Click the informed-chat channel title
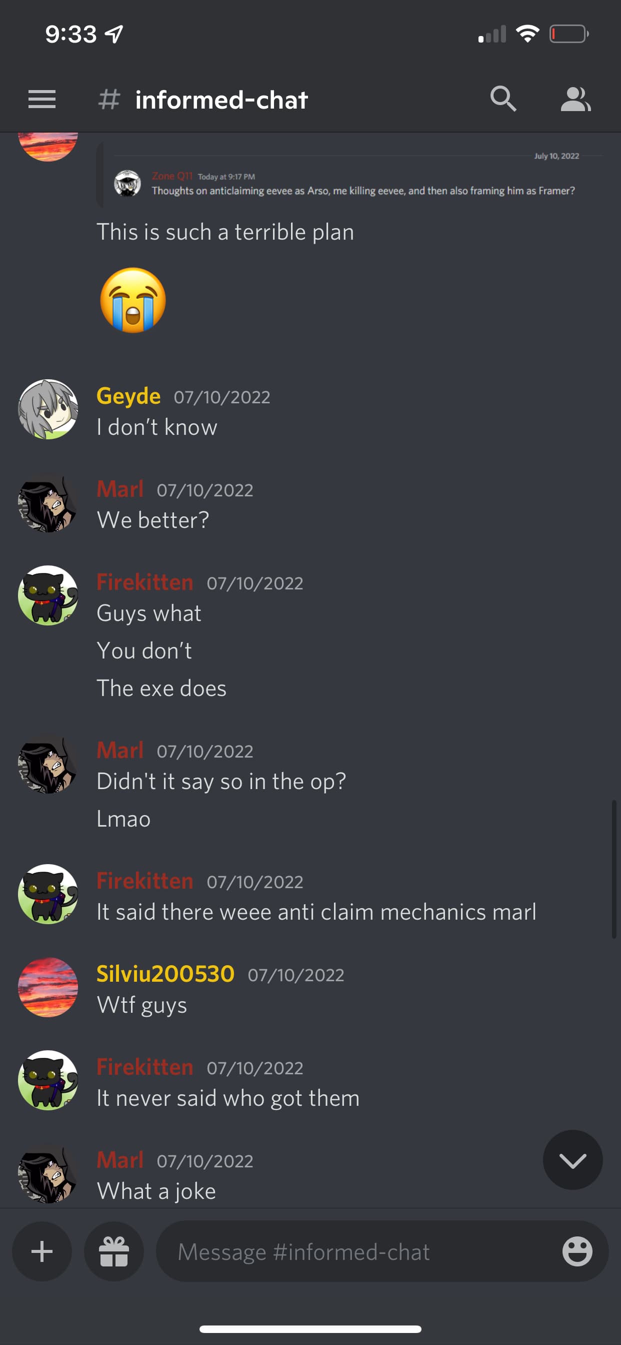 pos(221,100)
